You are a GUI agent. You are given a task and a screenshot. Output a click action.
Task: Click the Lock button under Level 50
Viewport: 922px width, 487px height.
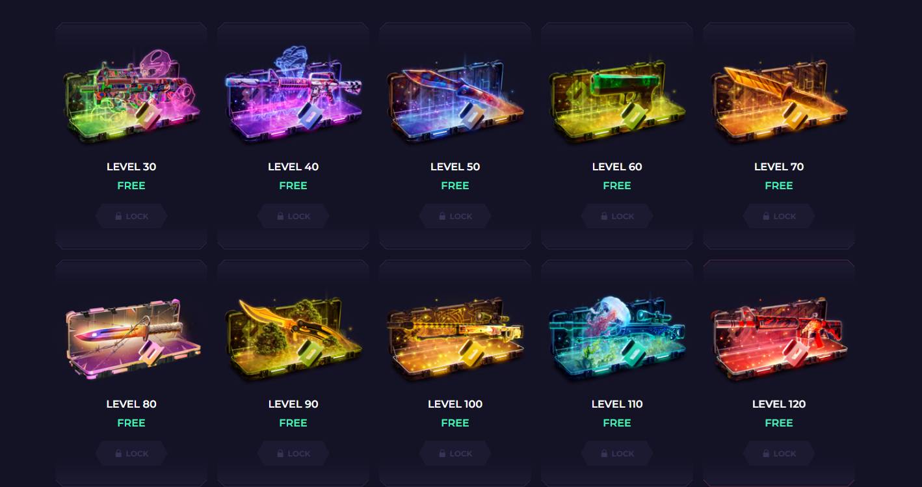tap(455, 216)
